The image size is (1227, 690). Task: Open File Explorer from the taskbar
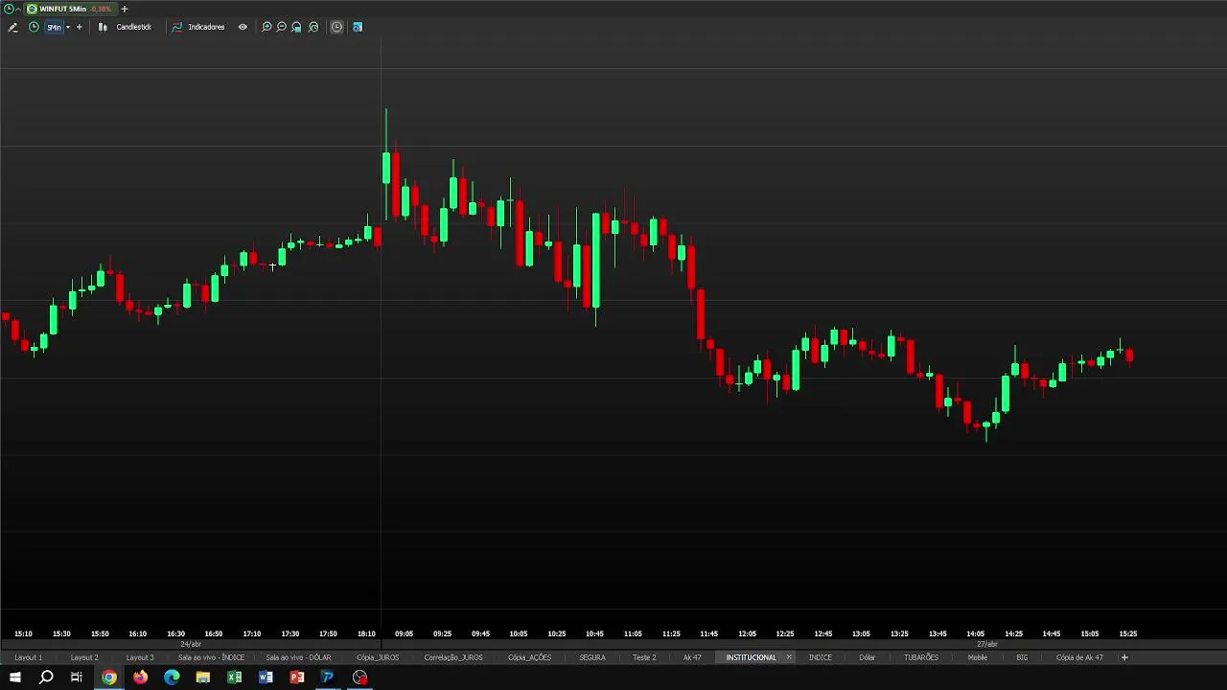(x=203, y=678)
